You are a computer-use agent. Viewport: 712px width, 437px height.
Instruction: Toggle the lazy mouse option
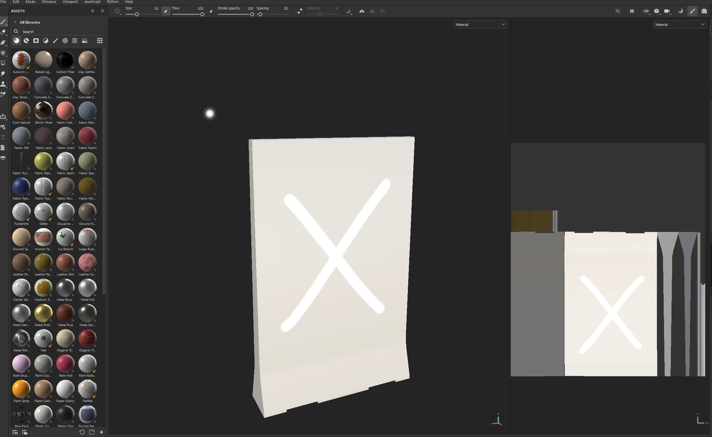(300, 11)
